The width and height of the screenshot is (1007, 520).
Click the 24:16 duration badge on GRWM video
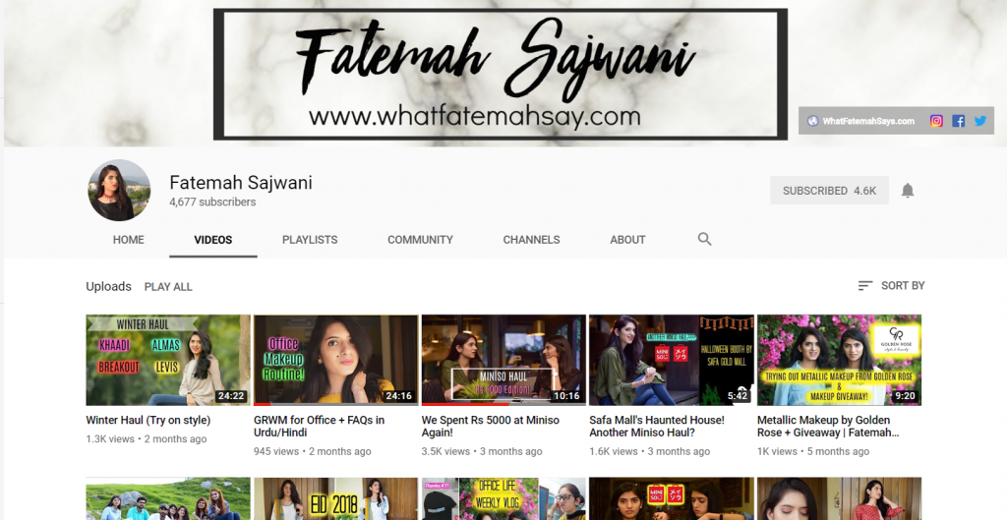(x=399, y=396)
